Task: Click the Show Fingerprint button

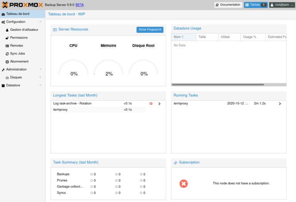Action: (150, 30)
